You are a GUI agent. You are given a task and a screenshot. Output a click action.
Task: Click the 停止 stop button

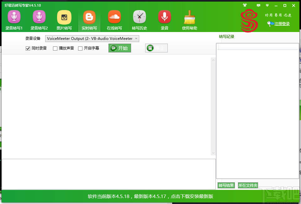pyautogui.click(x=156, y=48)
